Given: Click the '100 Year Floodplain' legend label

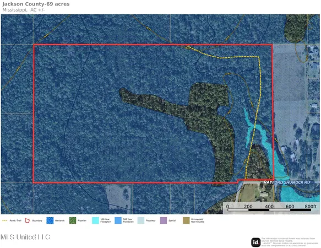Looking at the screenshot, I should click(106, 220).
